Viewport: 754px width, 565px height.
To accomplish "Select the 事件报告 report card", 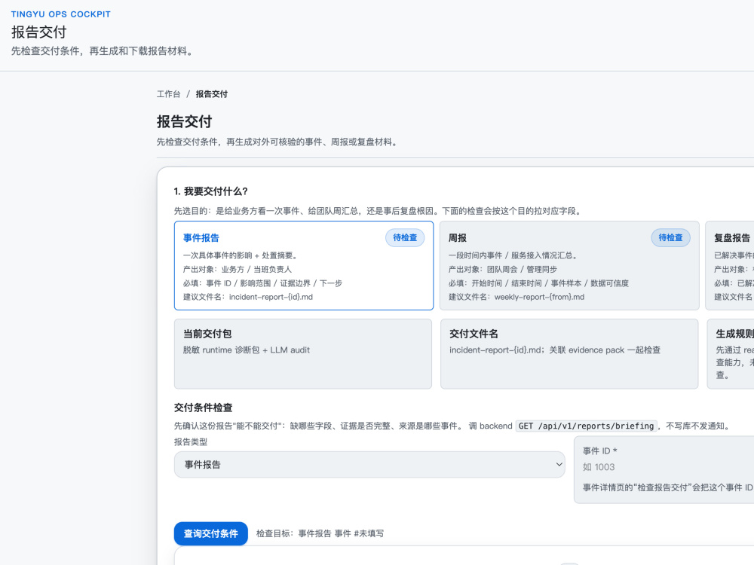I will click(304, 266).
